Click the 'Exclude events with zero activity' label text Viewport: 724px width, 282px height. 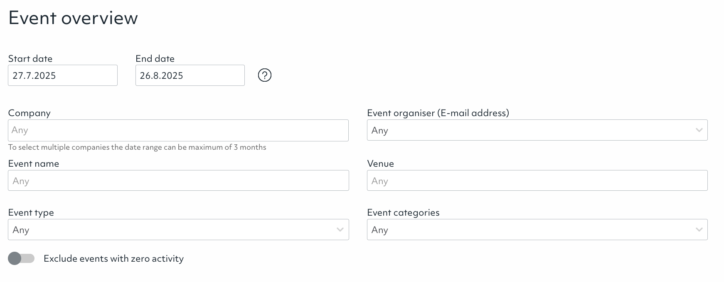click(113, 259)
